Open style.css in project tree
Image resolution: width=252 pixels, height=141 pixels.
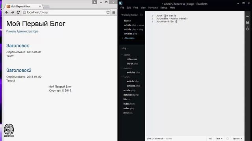pyautogui.click(x=128, y=113)
